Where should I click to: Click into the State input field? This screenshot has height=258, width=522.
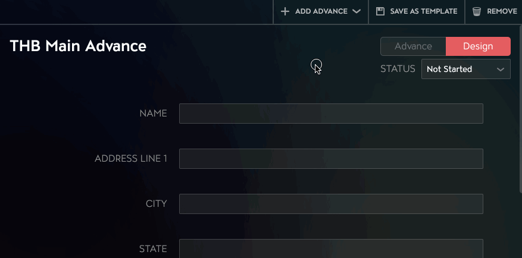[331, 248]
